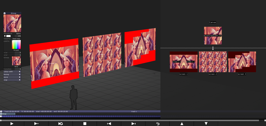Screen dimensions: 266x126
Task: Click the TC 00:00:00:00 readout
Action: click(28, 112)
